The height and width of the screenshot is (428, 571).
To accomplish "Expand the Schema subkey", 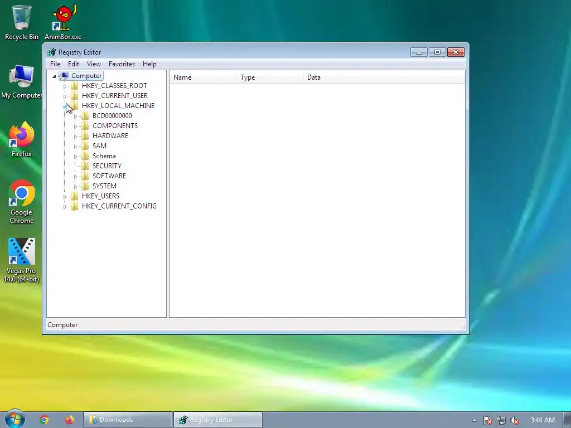I will (x=75, y=157).
